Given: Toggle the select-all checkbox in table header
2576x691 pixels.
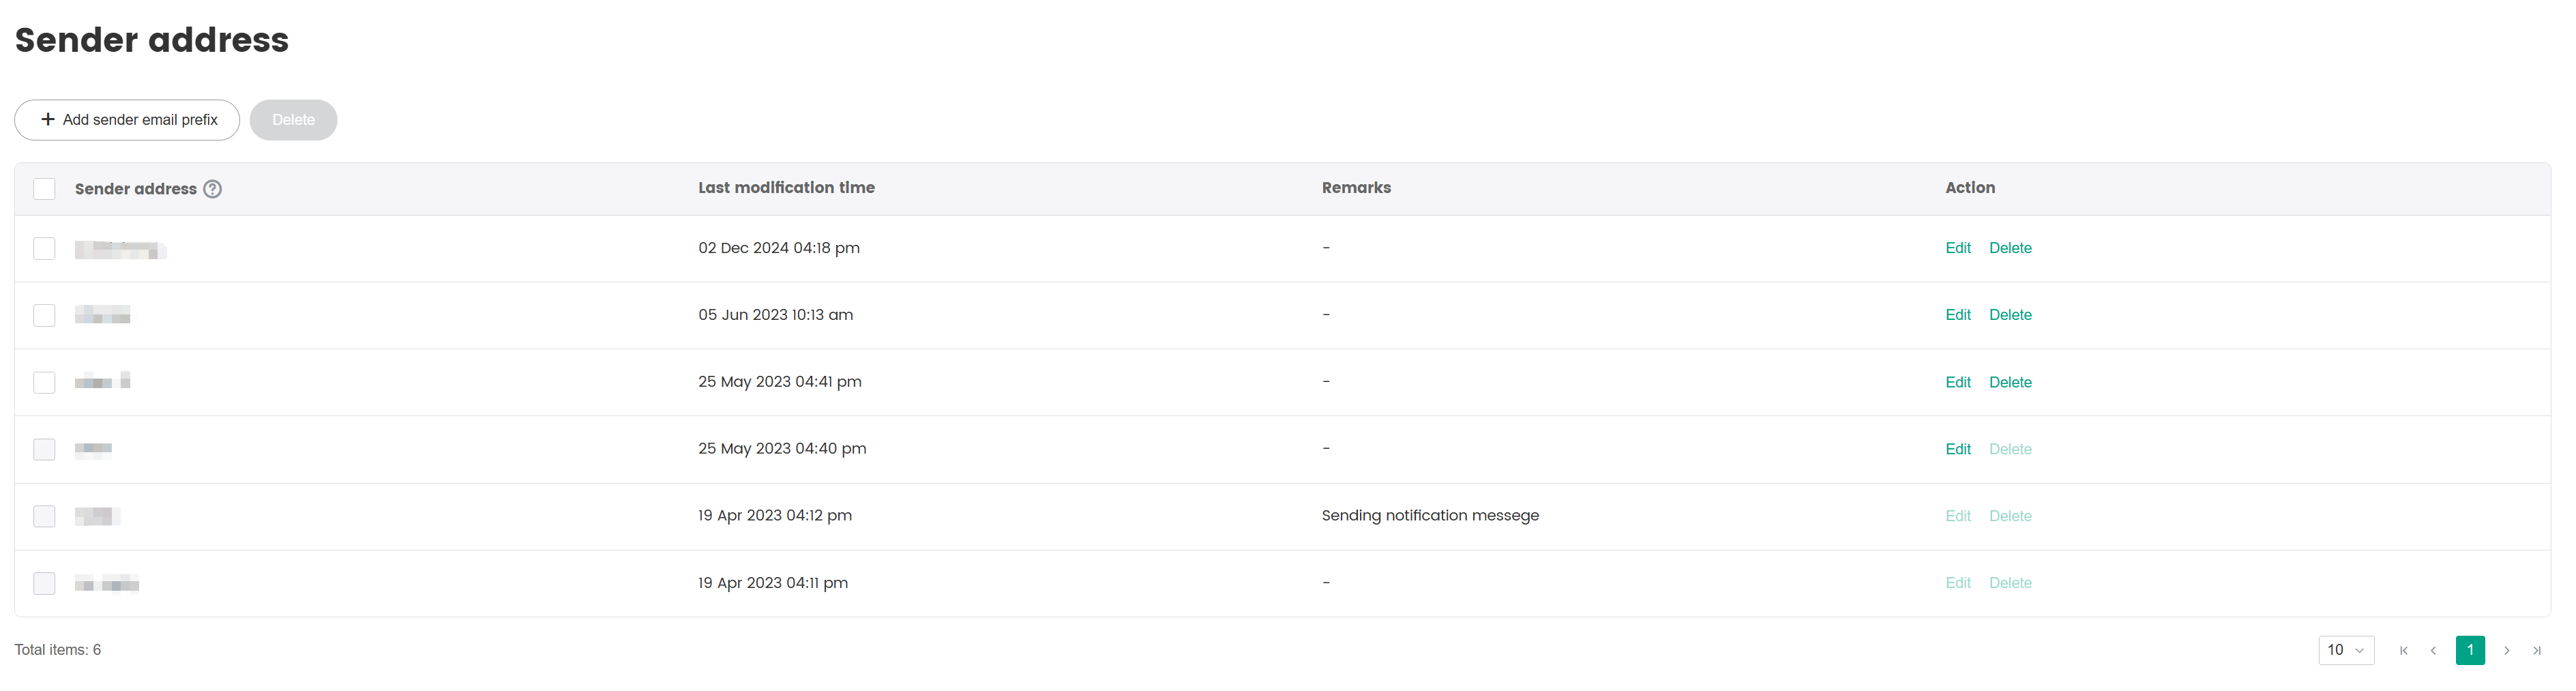Looking at the screenshot, I should 44,189.
